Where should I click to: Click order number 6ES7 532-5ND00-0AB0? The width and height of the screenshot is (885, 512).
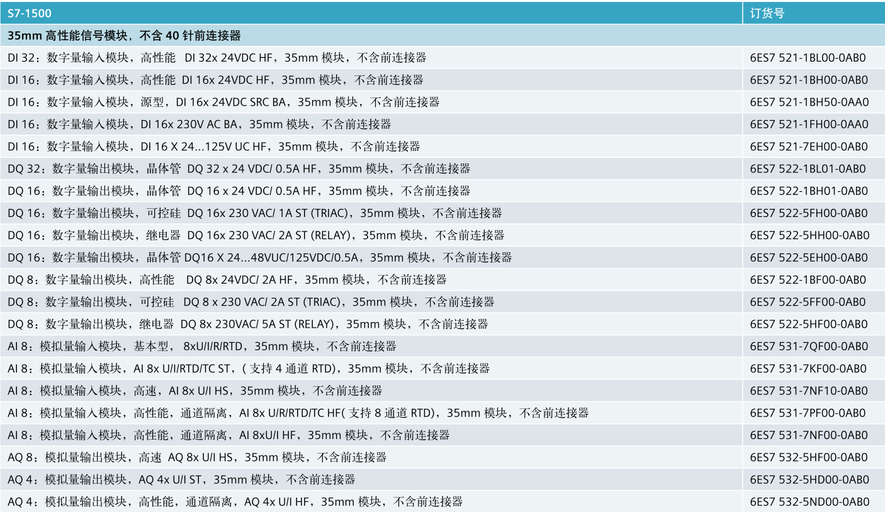coord(809,502)
